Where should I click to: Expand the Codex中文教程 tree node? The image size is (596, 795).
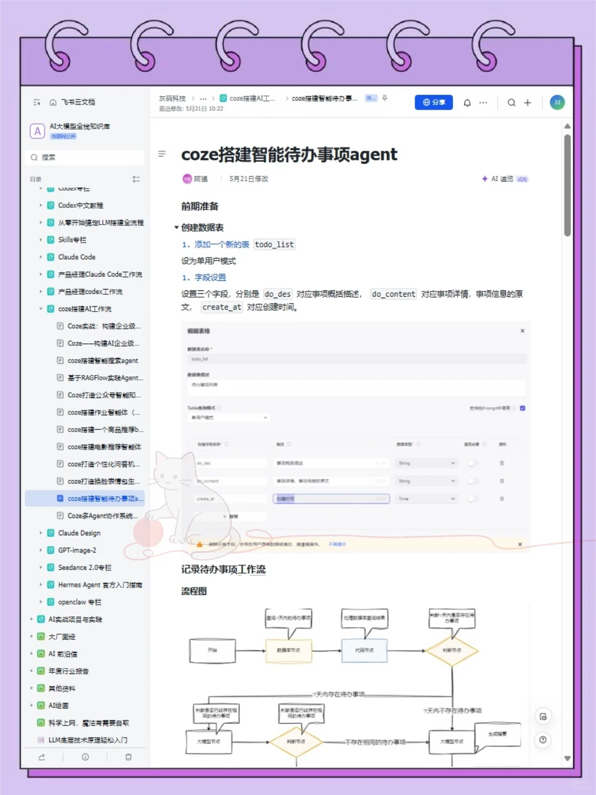(x=41, y=205)
